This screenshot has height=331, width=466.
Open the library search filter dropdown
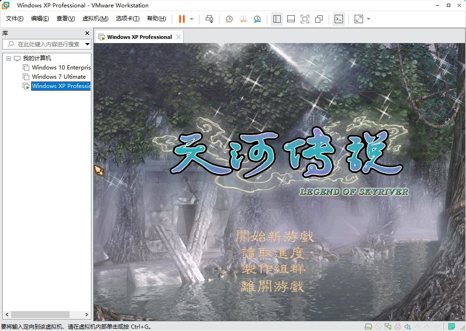87,44
